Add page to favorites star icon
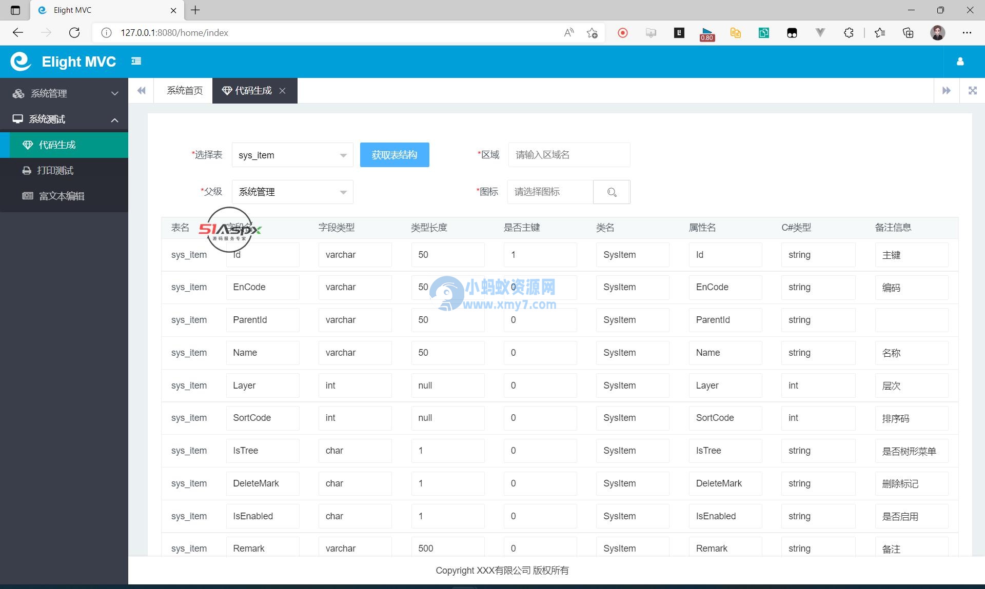Image resolution: width=985 pixels, height=589 pixels. pos(592,33)
